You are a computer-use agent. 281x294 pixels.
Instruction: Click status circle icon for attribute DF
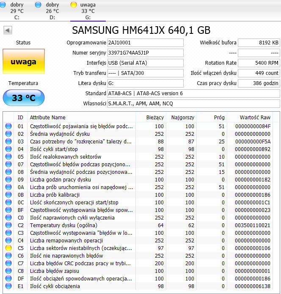click(8, 278)
